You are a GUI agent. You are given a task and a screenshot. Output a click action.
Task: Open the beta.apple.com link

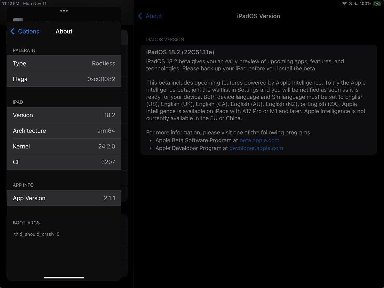(x=259, y=140)
